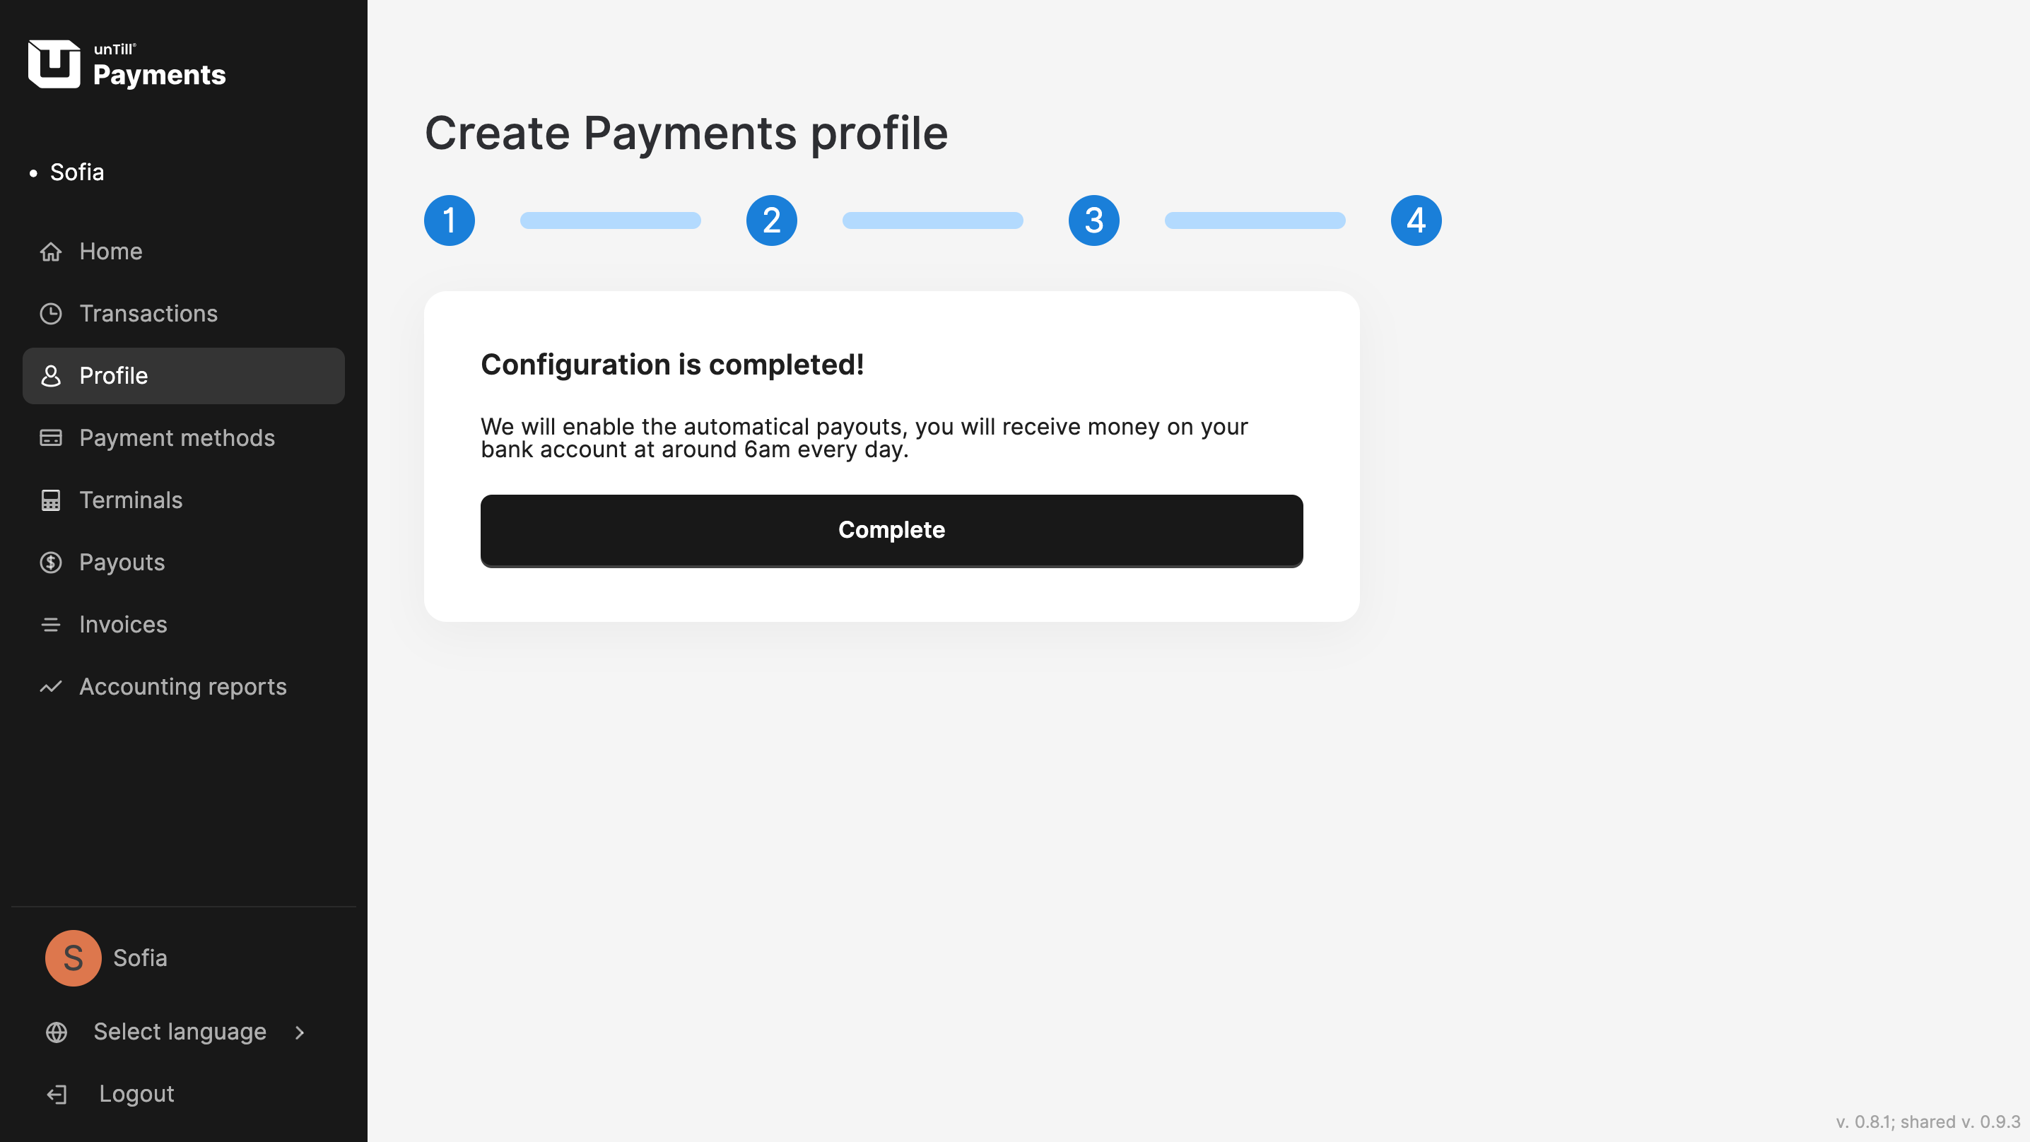Click the orange Sofia avatar

(x=74, y=958)
